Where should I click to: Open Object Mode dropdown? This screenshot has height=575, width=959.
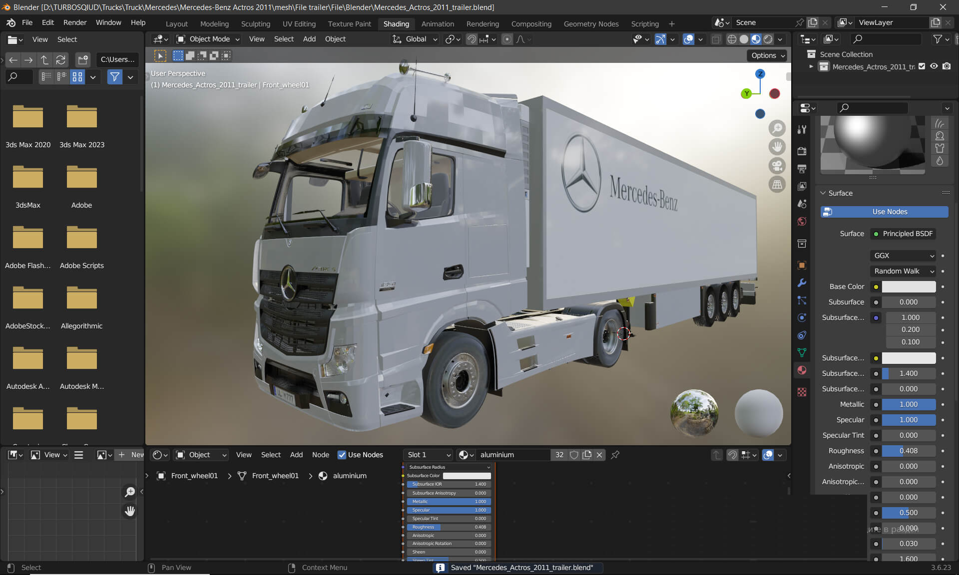pos(208,39)
